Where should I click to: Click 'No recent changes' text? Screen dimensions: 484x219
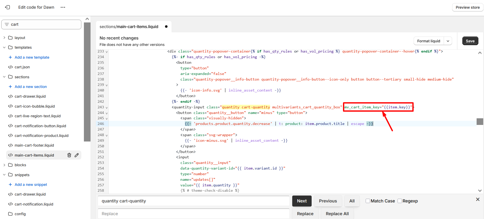click(x=119, y=38)
